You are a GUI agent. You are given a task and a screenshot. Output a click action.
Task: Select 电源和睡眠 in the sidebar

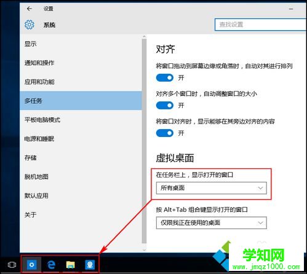click(x=81, y=139)
